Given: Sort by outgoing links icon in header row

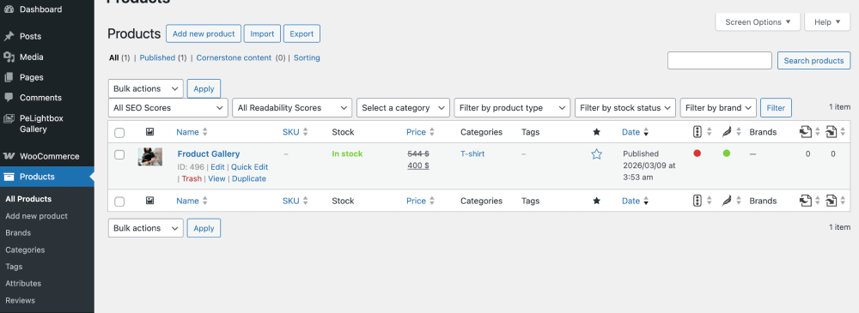Looking at the screenshot, I should (805, 132).
